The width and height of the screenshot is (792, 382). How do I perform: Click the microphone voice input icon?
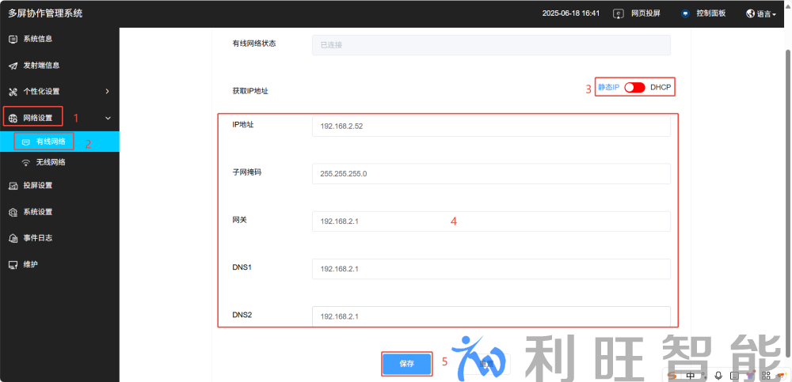pyautogui.click(x=718, y=376)
